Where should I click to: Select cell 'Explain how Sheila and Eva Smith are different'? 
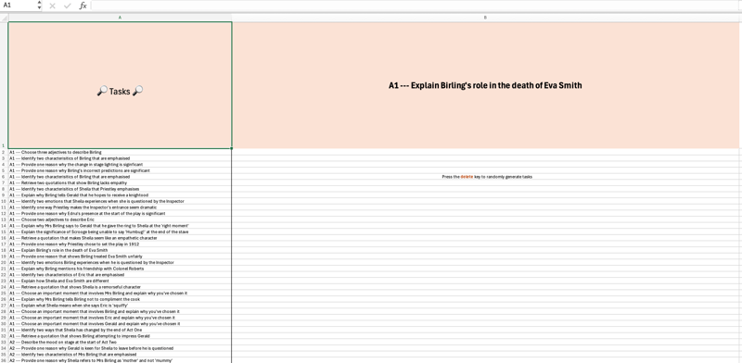[120, 281]
